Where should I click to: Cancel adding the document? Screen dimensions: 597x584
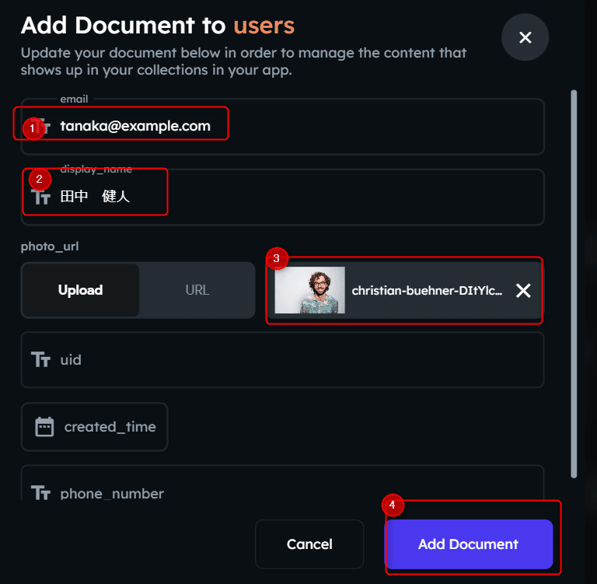point(309,544)
